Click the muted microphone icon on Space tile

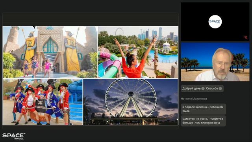(246, 37)
